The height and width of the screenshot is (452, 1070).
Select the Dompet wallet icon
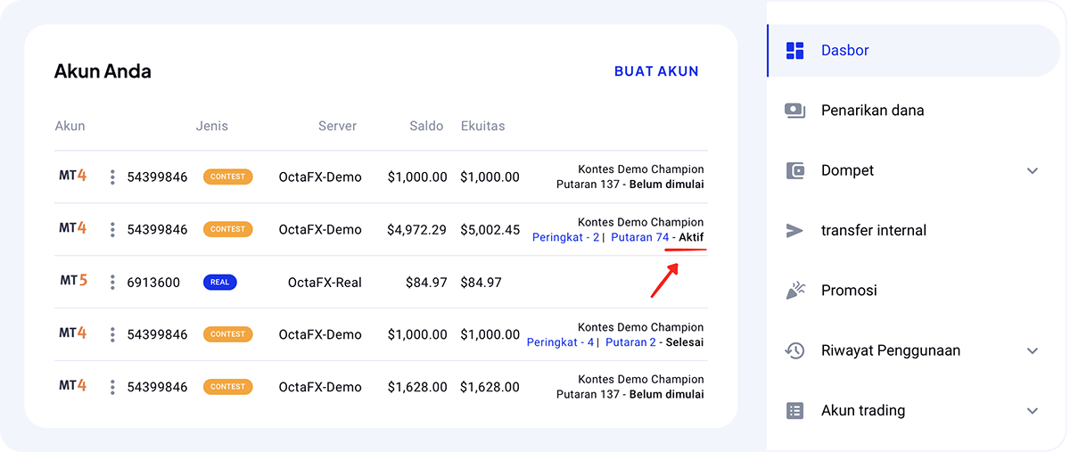(794, 170)
